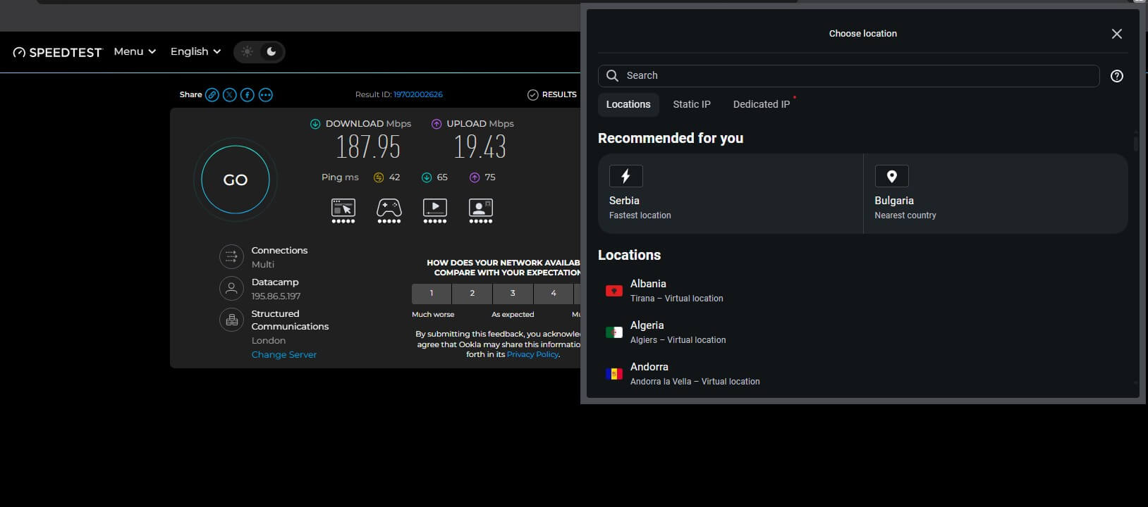1148x507 pixels.
Task: Select Serbia fastest location card
Action: (x=731, y=194)
